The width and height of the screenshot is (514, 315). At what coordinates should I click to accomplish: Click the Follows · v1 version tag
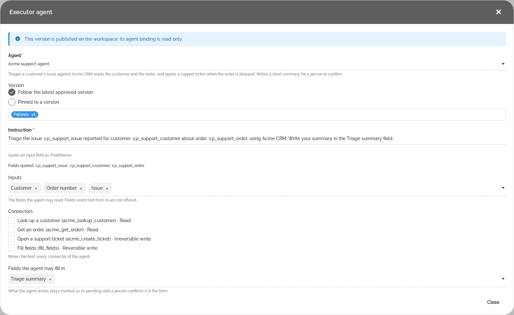tap(25, 115)
